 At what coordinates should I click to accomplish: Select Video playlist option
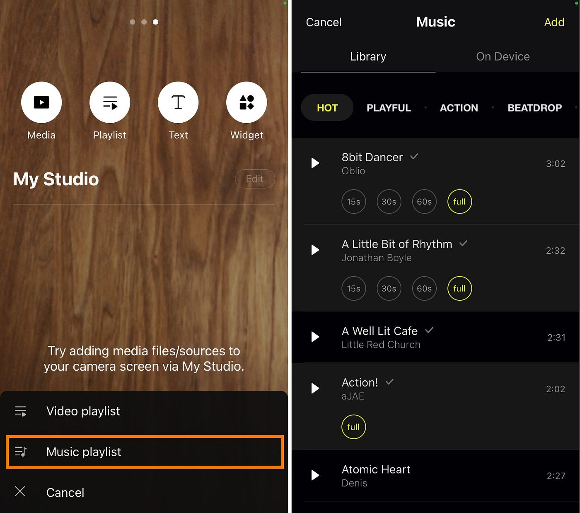(144, 411)
